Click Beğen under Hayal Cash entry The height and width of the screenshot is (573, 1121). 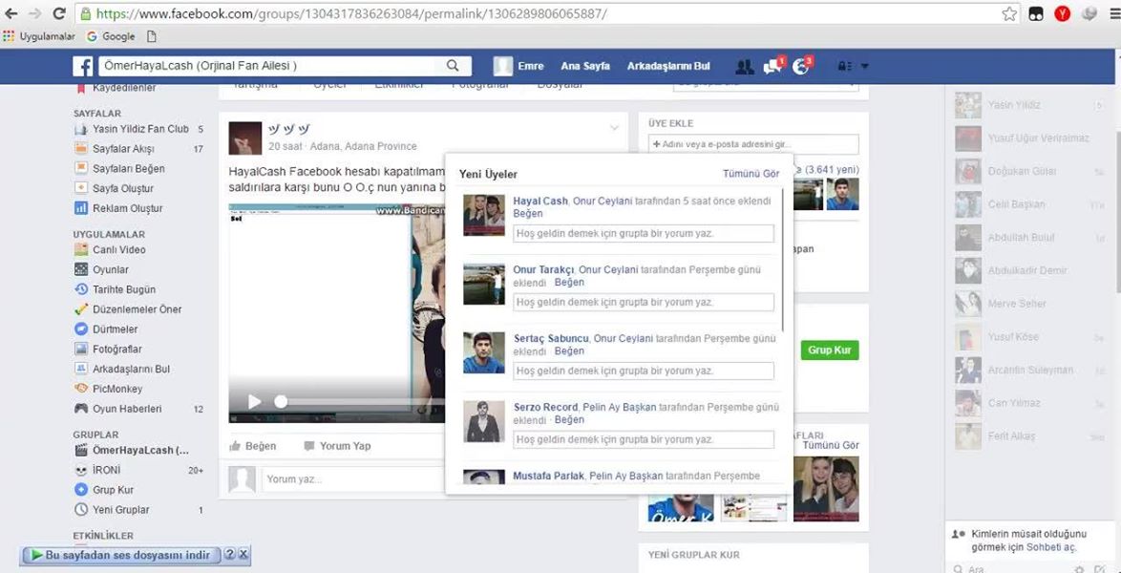coord(528,213)
